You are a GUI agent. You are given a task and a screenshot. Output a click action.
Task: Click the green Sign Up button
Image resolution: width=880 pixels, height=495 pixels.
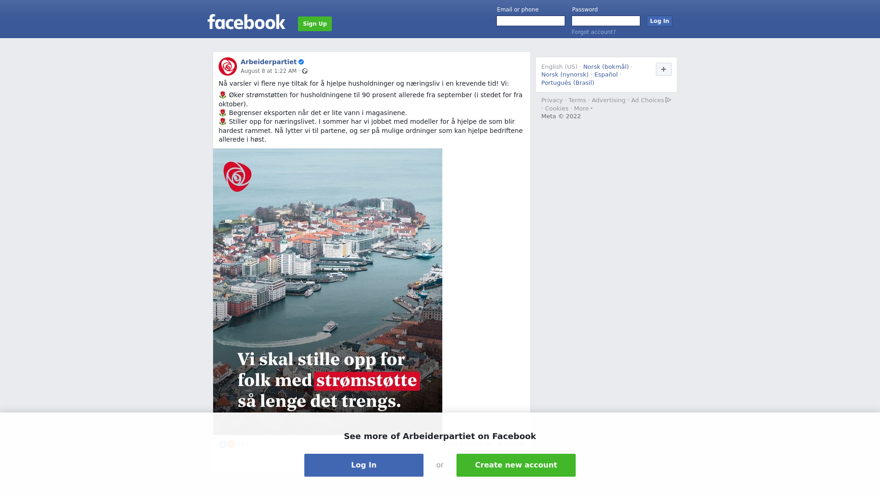pos(315,24)
